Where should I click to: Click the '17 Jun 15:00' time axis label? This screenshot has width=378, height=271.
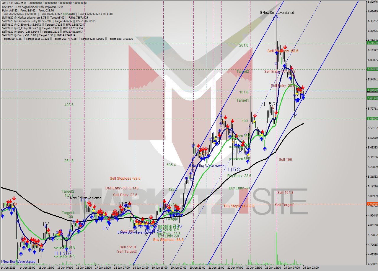click(103, 268)
